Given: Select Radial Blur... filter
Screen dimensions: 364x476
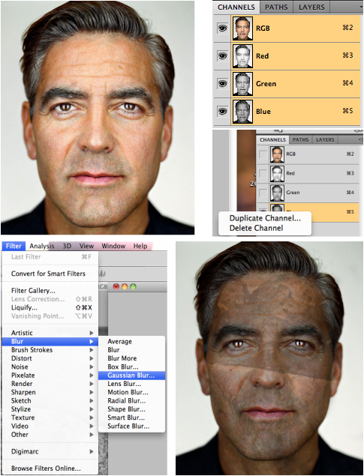Looking at the screenshot, I should click(x=131, y=401).
